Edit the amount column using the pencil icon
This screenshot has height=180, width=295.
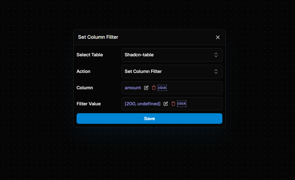[x=146, y=88]
